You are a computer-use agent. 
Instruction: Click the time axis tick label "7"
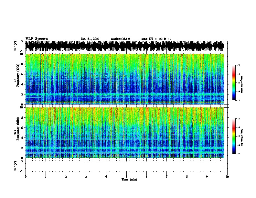[x=167, y=177]
